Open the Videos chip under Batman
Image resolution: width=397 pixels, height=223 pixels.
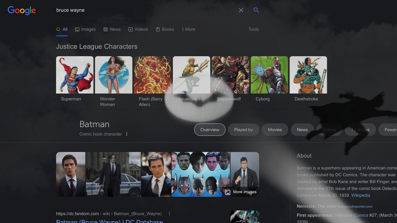330,130
